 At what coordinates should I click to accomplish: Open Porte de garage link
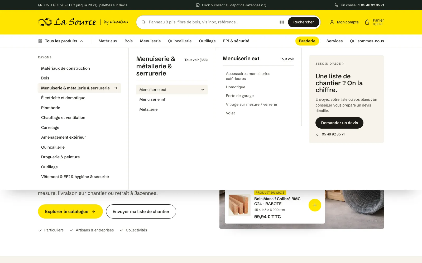pyautogui.click(x=240, y=96)
